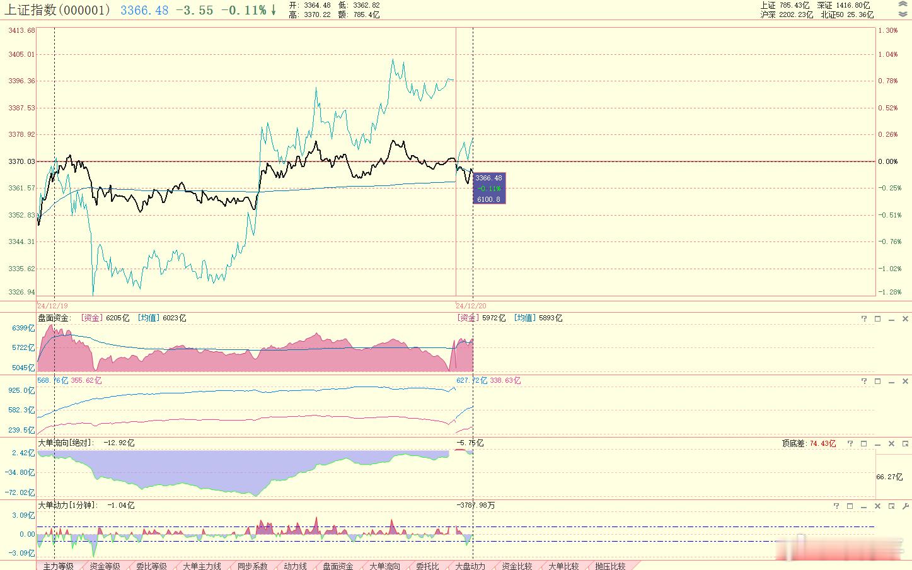Close the 大单动力 panel
The image size is (912, 570).
click(878, 506)
